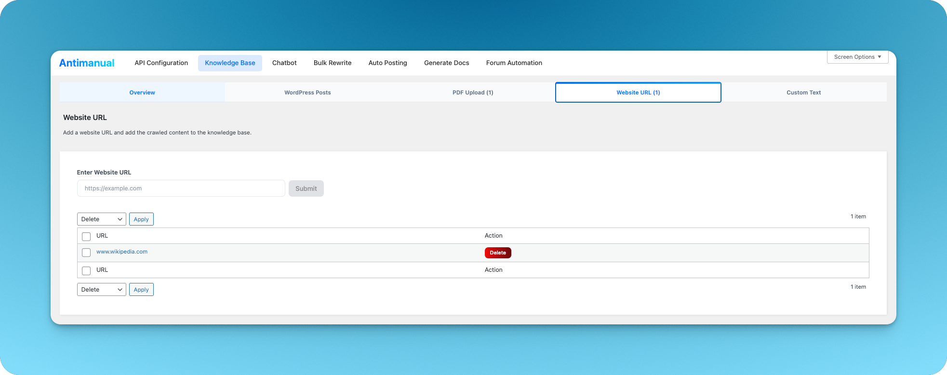Image resolution: width=947 pixels, height=375 pixels.
Task: Open the top bulk action Delete dropdown
Action: click(101, 219)
